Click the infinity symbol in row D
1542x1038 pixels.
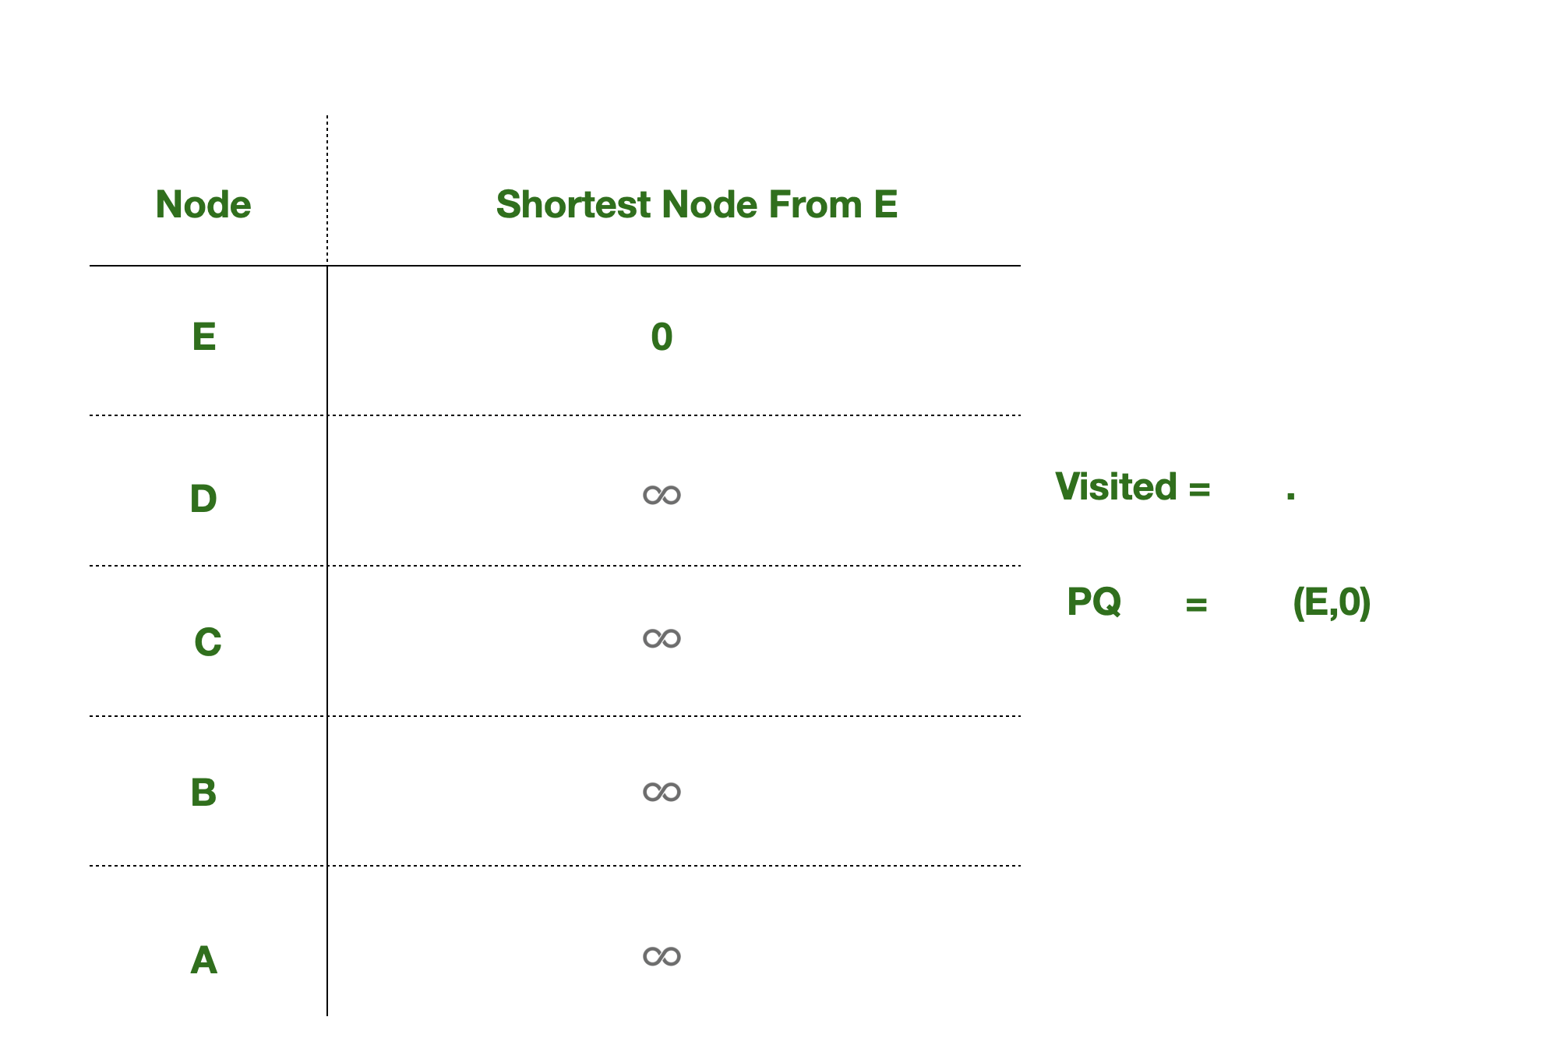point(662,496)
